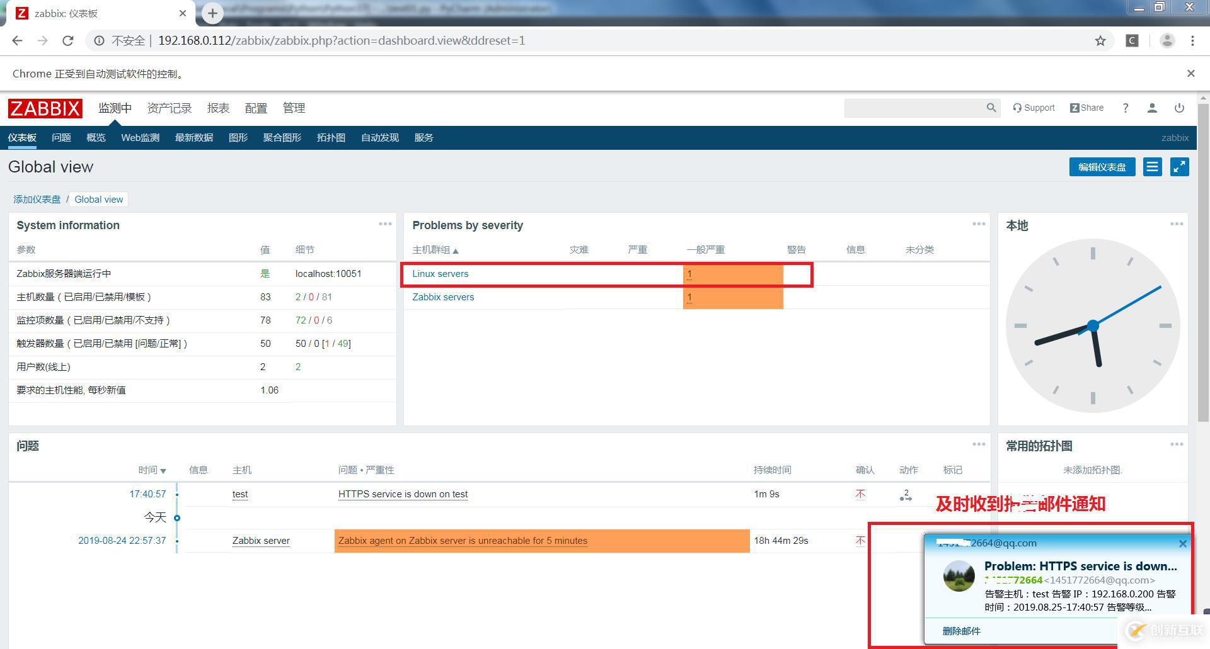Open the Zabbix server host link

[261, 541]
